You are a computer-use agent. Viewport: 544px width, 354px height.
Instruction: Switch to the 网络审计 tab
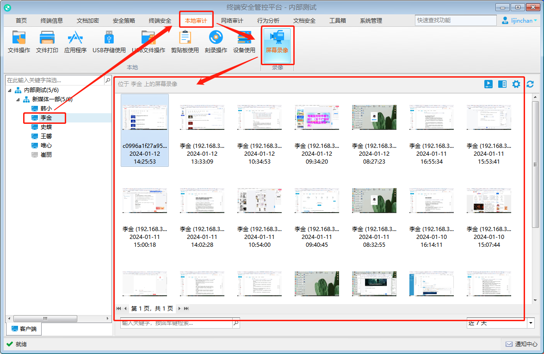pyautogui.click(x=232, y=20)
